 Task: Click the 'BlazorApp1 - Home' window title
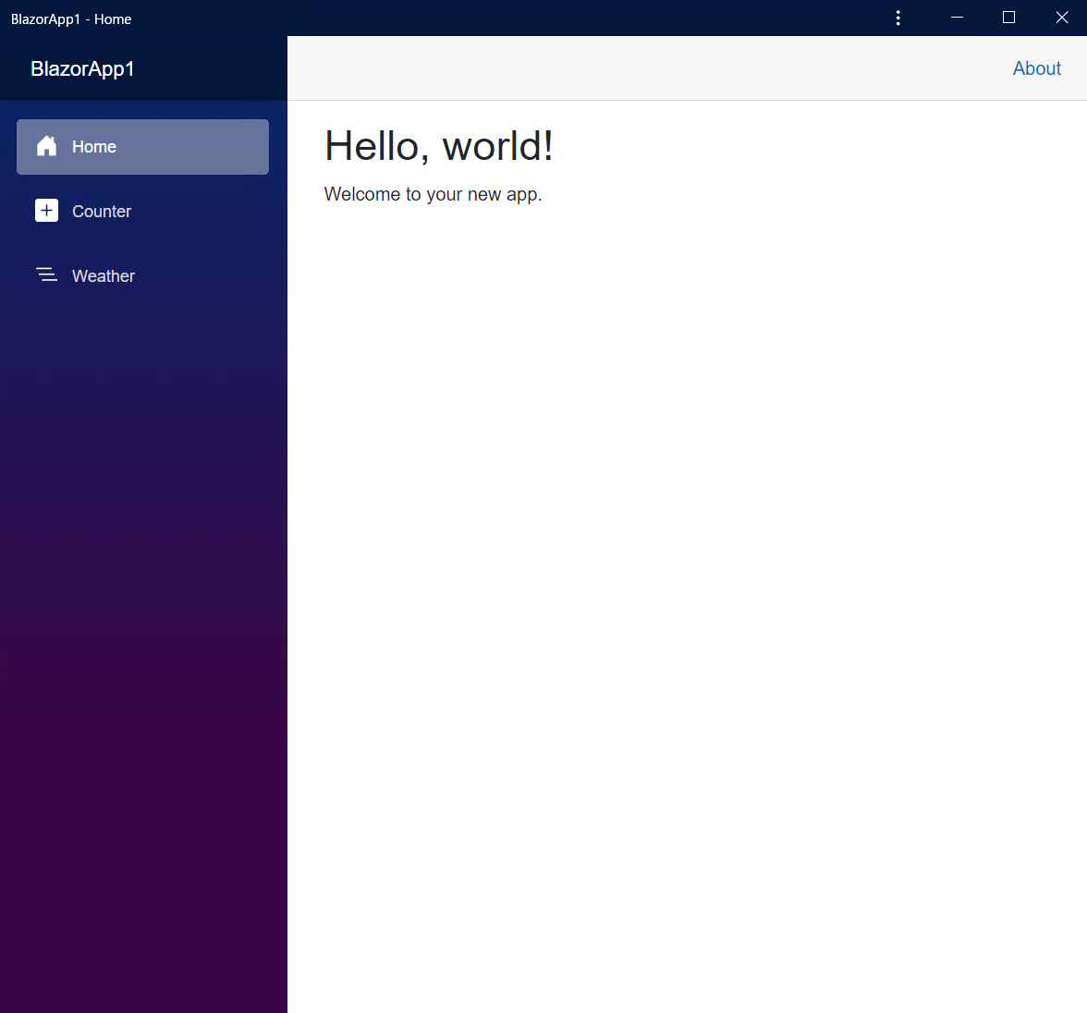tap(70, 19)
